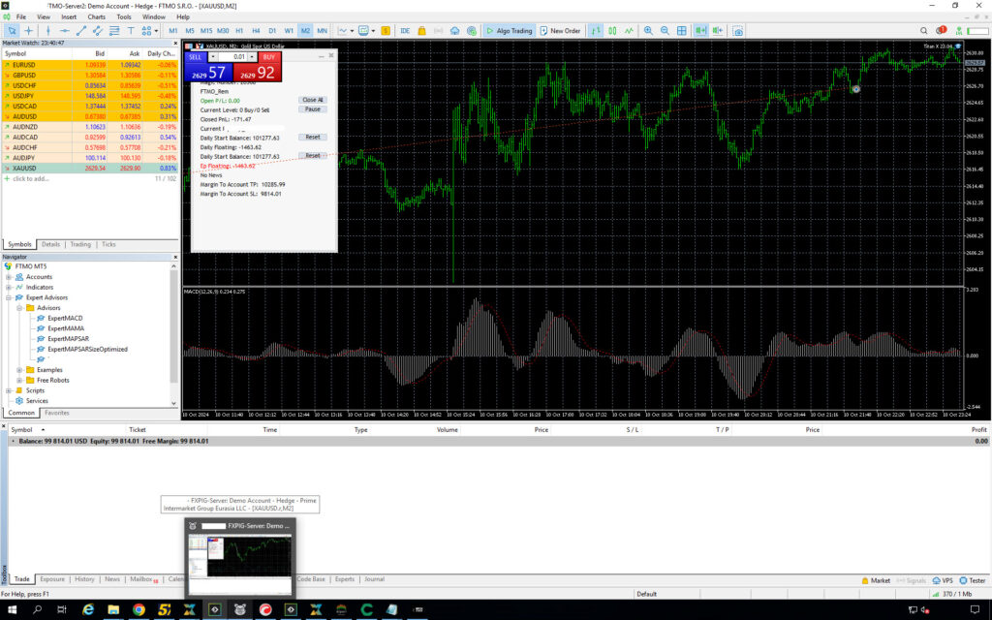The image size is (992, 620).
Task: Expand the Free Robots folder
Action: tap(19, 380)
